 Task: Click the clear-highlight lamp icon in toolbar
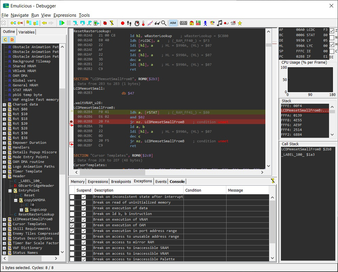(112, 23)
